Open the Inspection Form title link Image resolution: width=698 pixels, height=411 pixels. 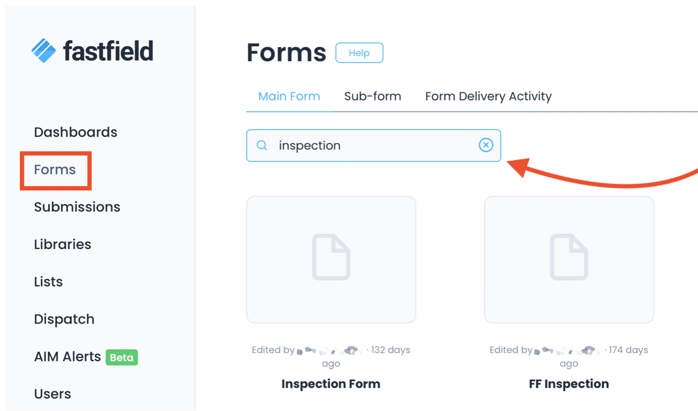point(331,384)
